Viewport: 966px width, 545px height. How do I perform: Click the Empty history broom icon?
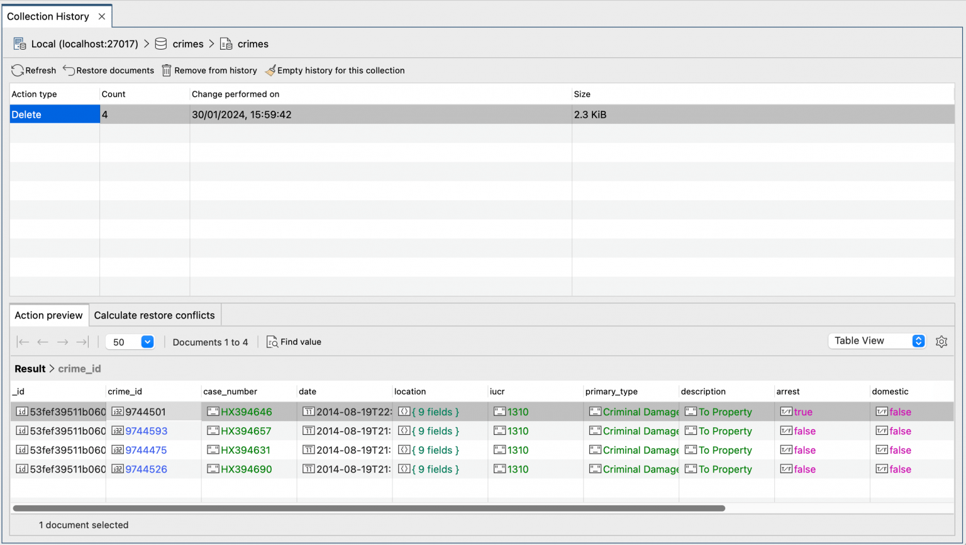tap(270, 70)
